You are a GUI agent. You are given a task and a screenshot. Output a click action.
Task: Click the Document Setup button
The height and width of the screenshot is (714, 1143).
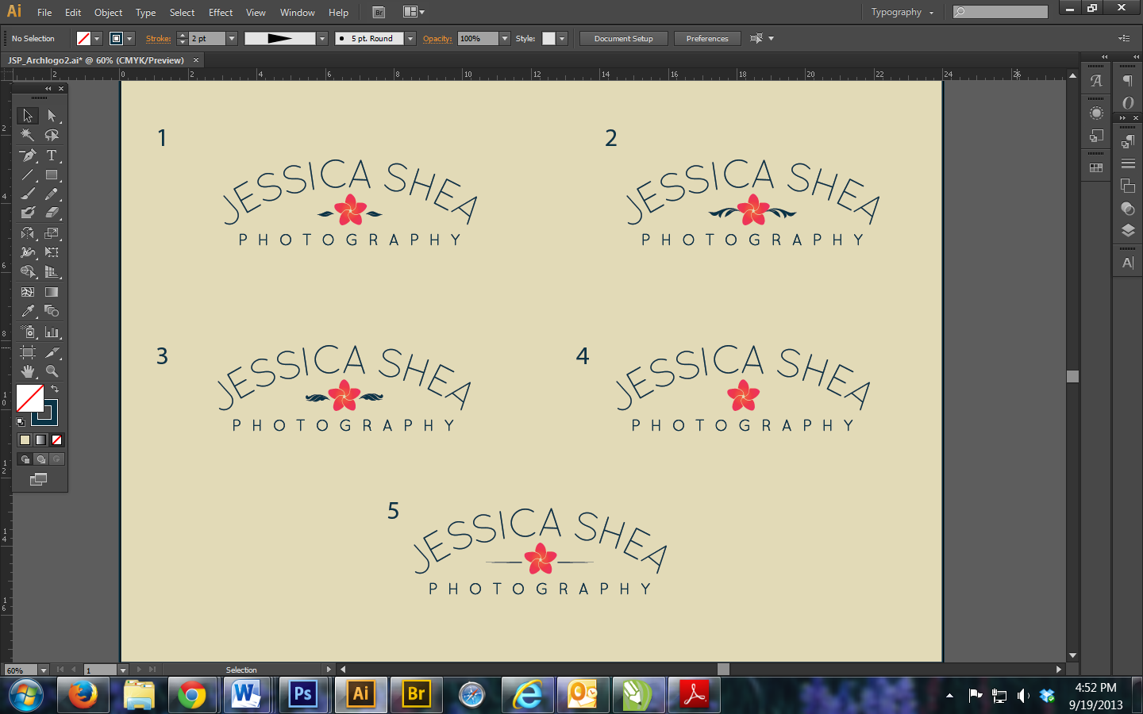[x=624, y=38]
